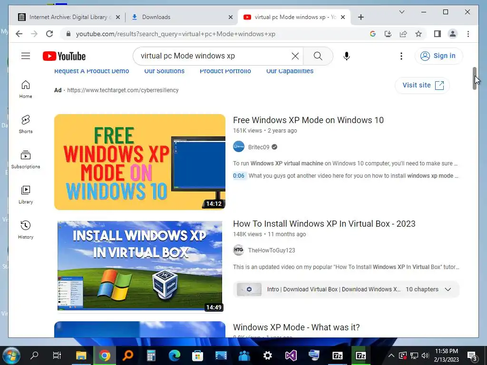Click Task View icon on taskbar
Image resolution: width=487 pixels, height=365 pixels.
[57, 355]
